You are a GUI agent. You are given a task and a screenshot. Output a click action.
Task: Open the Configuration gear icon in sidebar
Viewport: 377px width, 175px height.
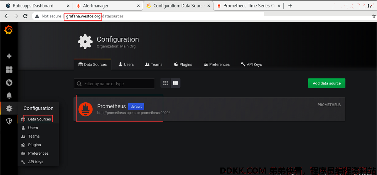(9, 109)
